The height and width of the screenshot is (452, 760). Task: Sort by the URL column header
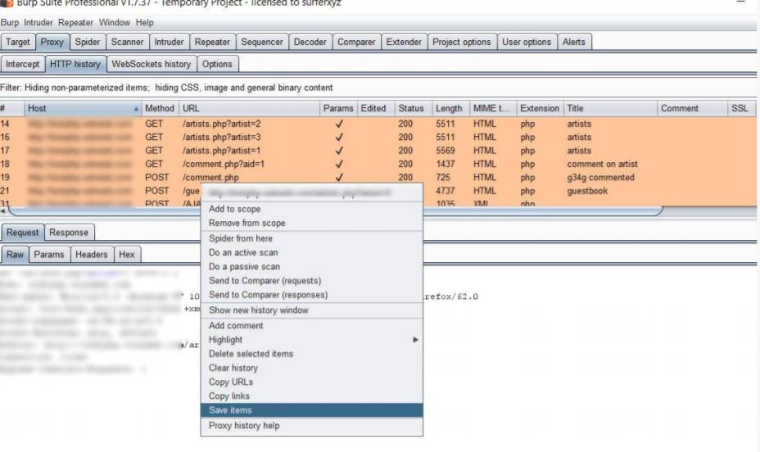(249, 109)
